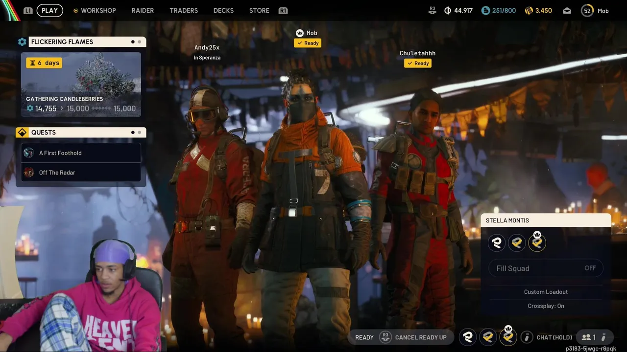The image size is (627, 352).
Task: Click the 251/800 stash count
Action: (x=505, y=10)
